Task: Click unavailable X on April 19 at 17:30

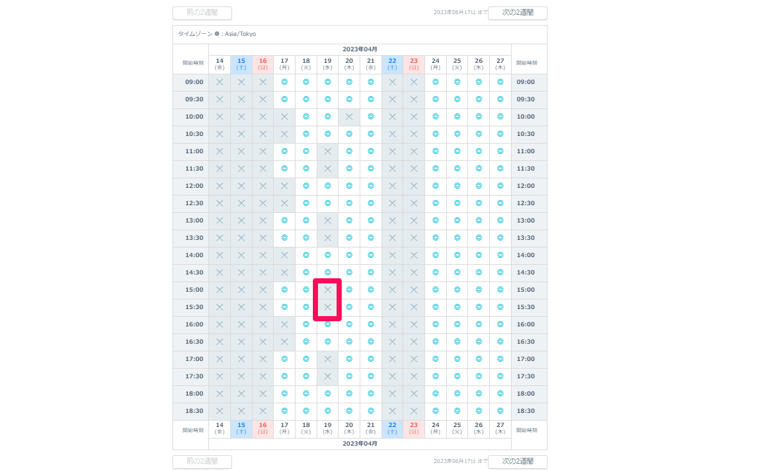Action: (328, 376)
